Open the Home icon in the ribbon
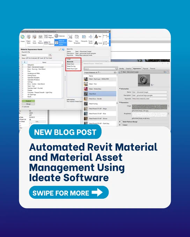Screen dimensions: 190x237 23,38
